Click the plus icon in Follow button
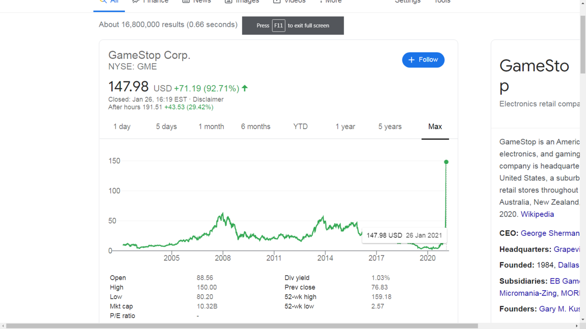 411,60
